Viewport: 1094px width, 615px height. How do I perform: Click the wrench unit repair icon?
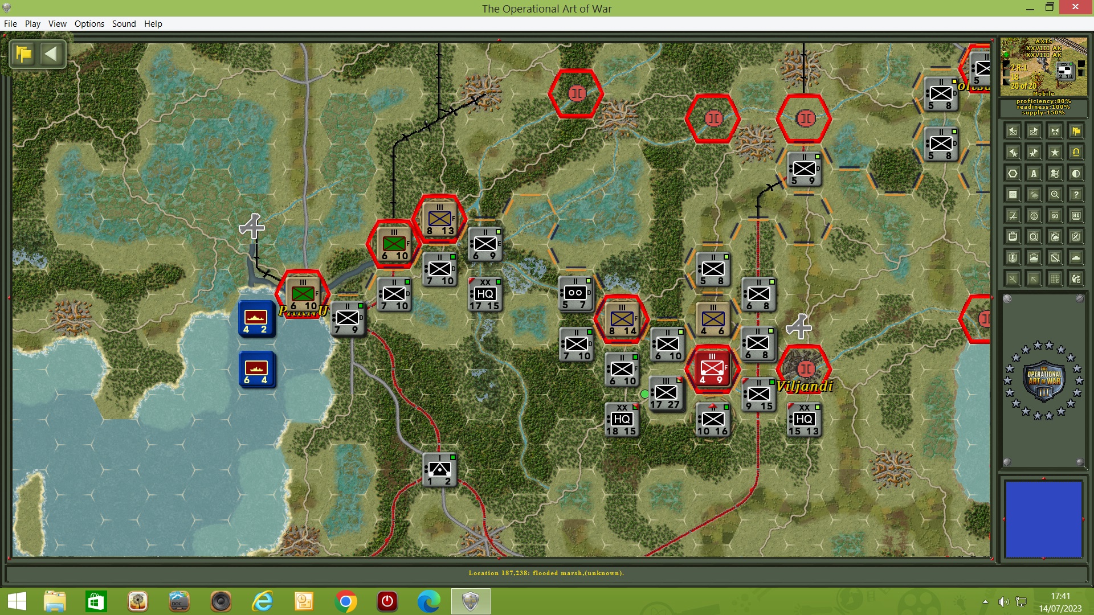click(1055, 257)
